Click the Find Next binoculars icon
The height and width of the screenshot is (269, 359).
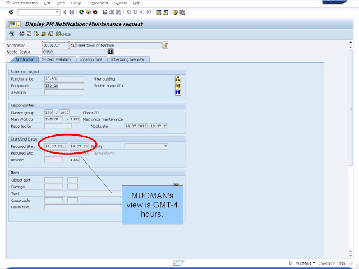click(118, 12)
